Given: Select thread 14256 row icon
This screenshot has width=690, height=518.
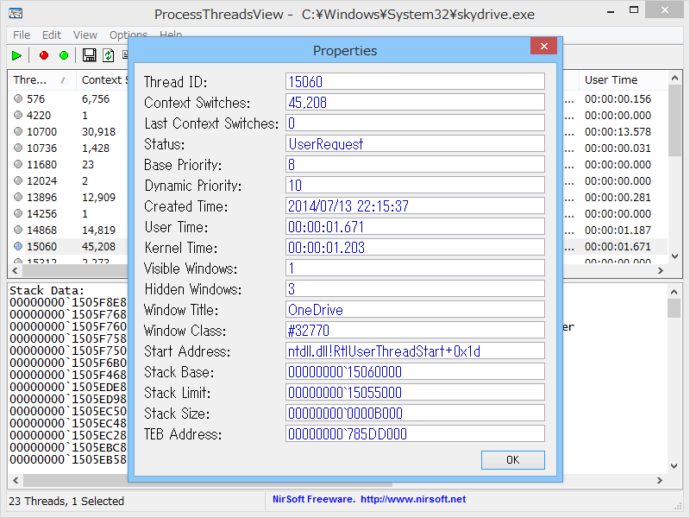Looking at the screenshot, I should [18, 213].
